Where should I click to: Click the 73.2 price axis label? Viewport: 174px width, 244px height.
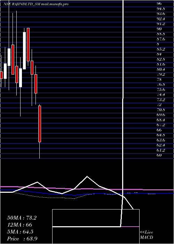pyautogui.click(x=161, y=99)
